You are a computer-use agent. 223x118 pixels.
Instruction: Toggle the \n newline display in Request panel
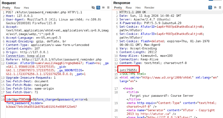103,7
